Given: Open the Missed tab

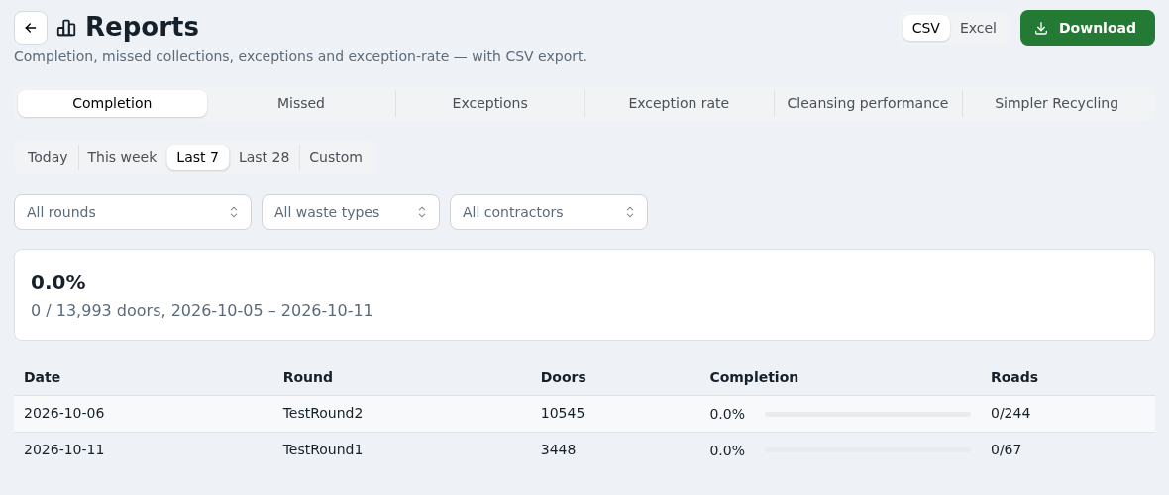Looking at the screenshot, I should 301,104.
